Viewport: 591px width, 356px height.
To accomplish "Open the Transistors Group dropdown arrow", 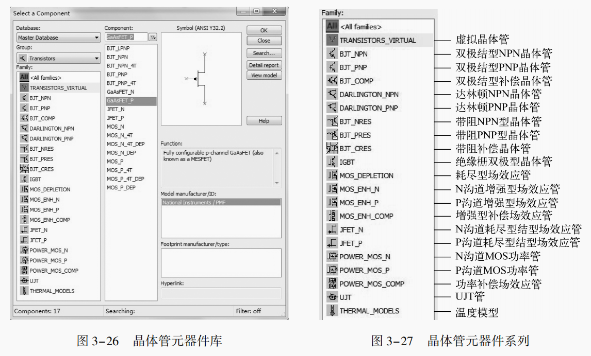I will pyautogui.click(x=96, y=58).
